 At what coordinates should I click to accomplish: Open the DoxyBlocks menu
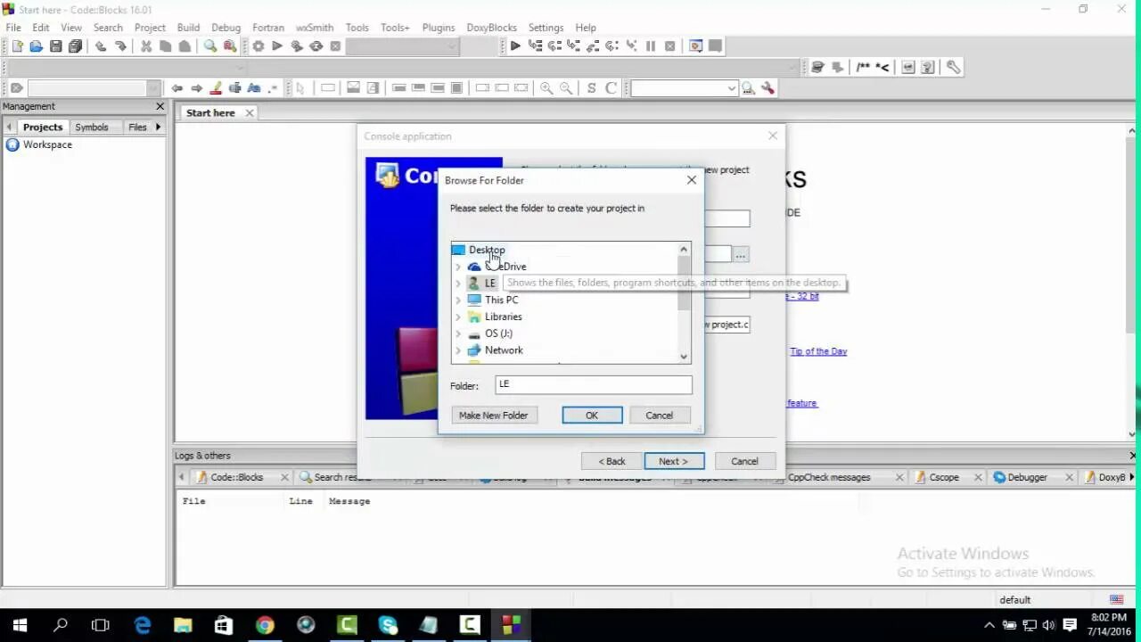pos(491,28)
